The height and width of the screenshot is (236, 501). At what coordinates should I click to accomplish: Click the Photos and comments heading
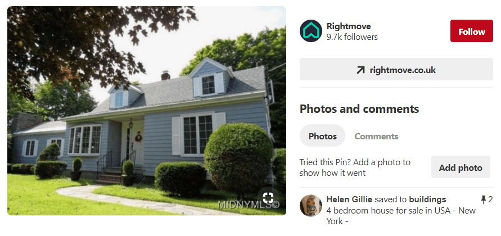[x=359, y=109]
